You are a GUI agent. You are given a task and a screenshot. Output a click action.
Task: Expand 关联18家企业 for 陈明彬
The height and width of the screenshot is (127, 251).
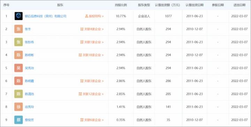[91, 55]
